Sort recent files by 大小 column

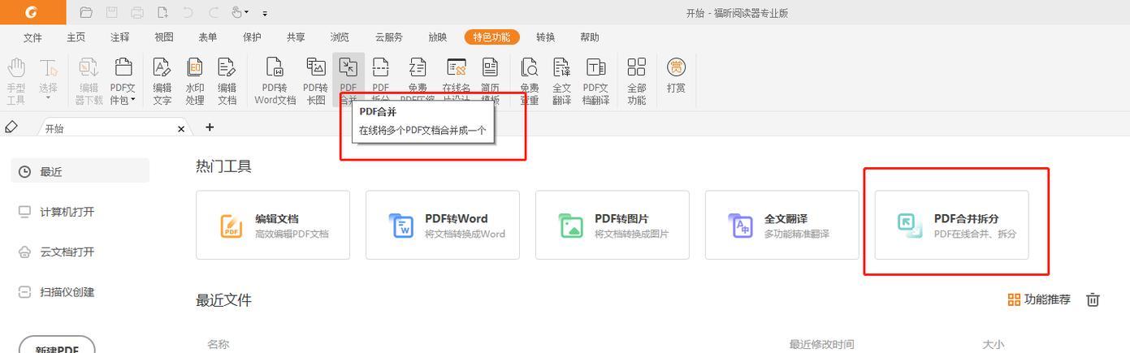[x=993, y=345]
